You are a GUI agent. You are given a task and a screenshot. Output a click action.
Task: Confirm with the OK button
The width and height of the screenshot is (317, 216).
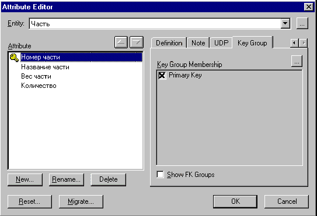[x=235, y=201]
